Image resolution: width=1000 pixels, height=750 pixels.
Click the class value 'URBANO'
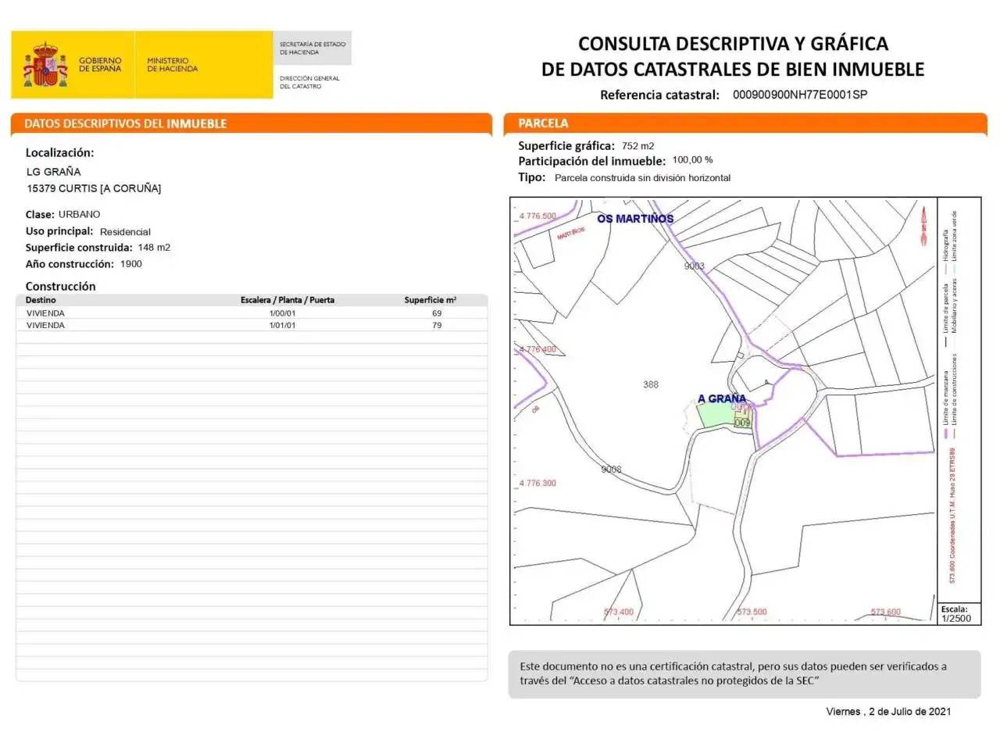coord(79,214)
